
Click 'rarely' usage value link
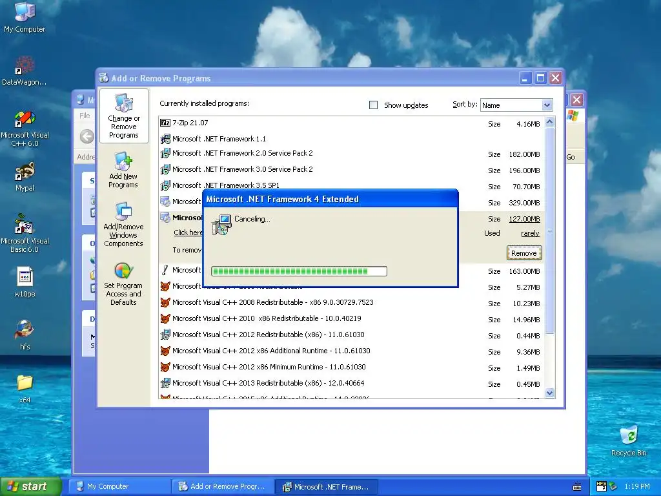530,233
